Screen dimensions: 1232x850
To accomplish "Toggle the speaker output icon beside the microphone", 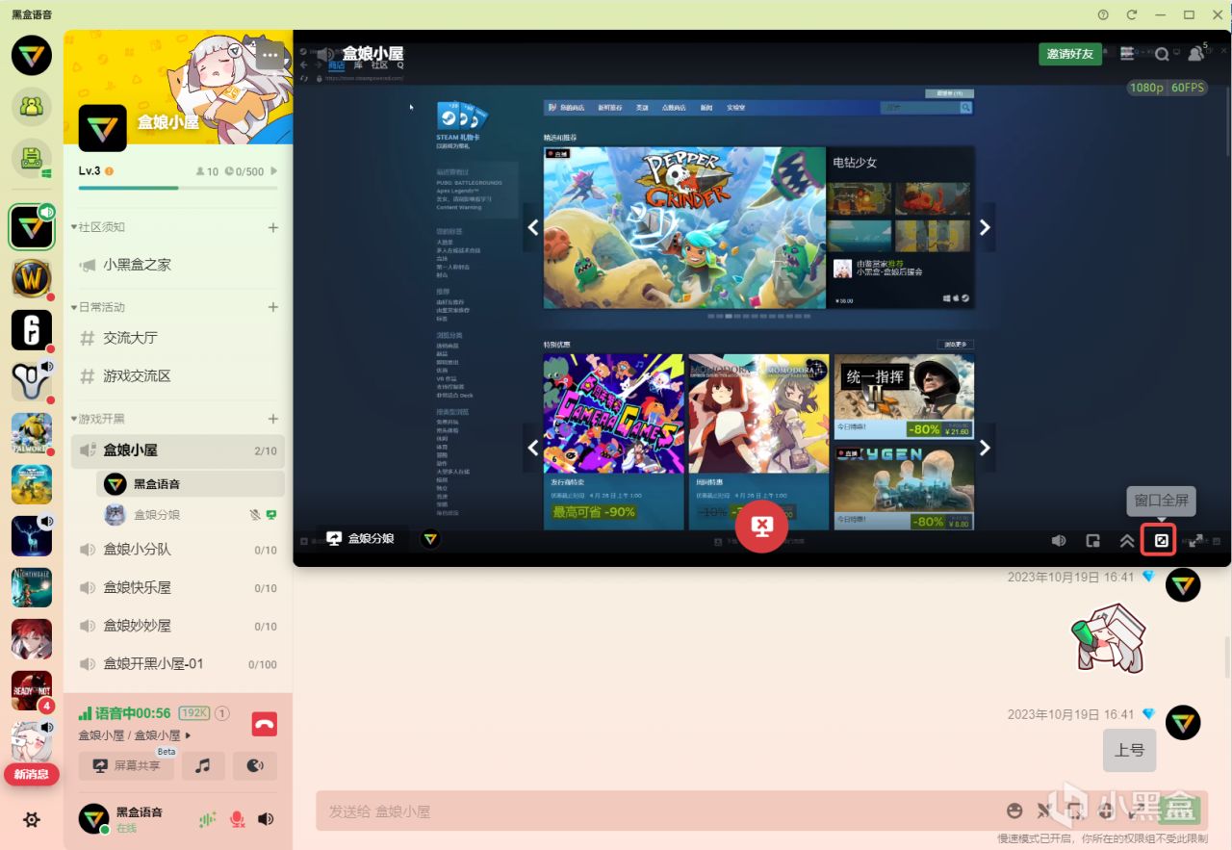I will click(x=266, y=819).
